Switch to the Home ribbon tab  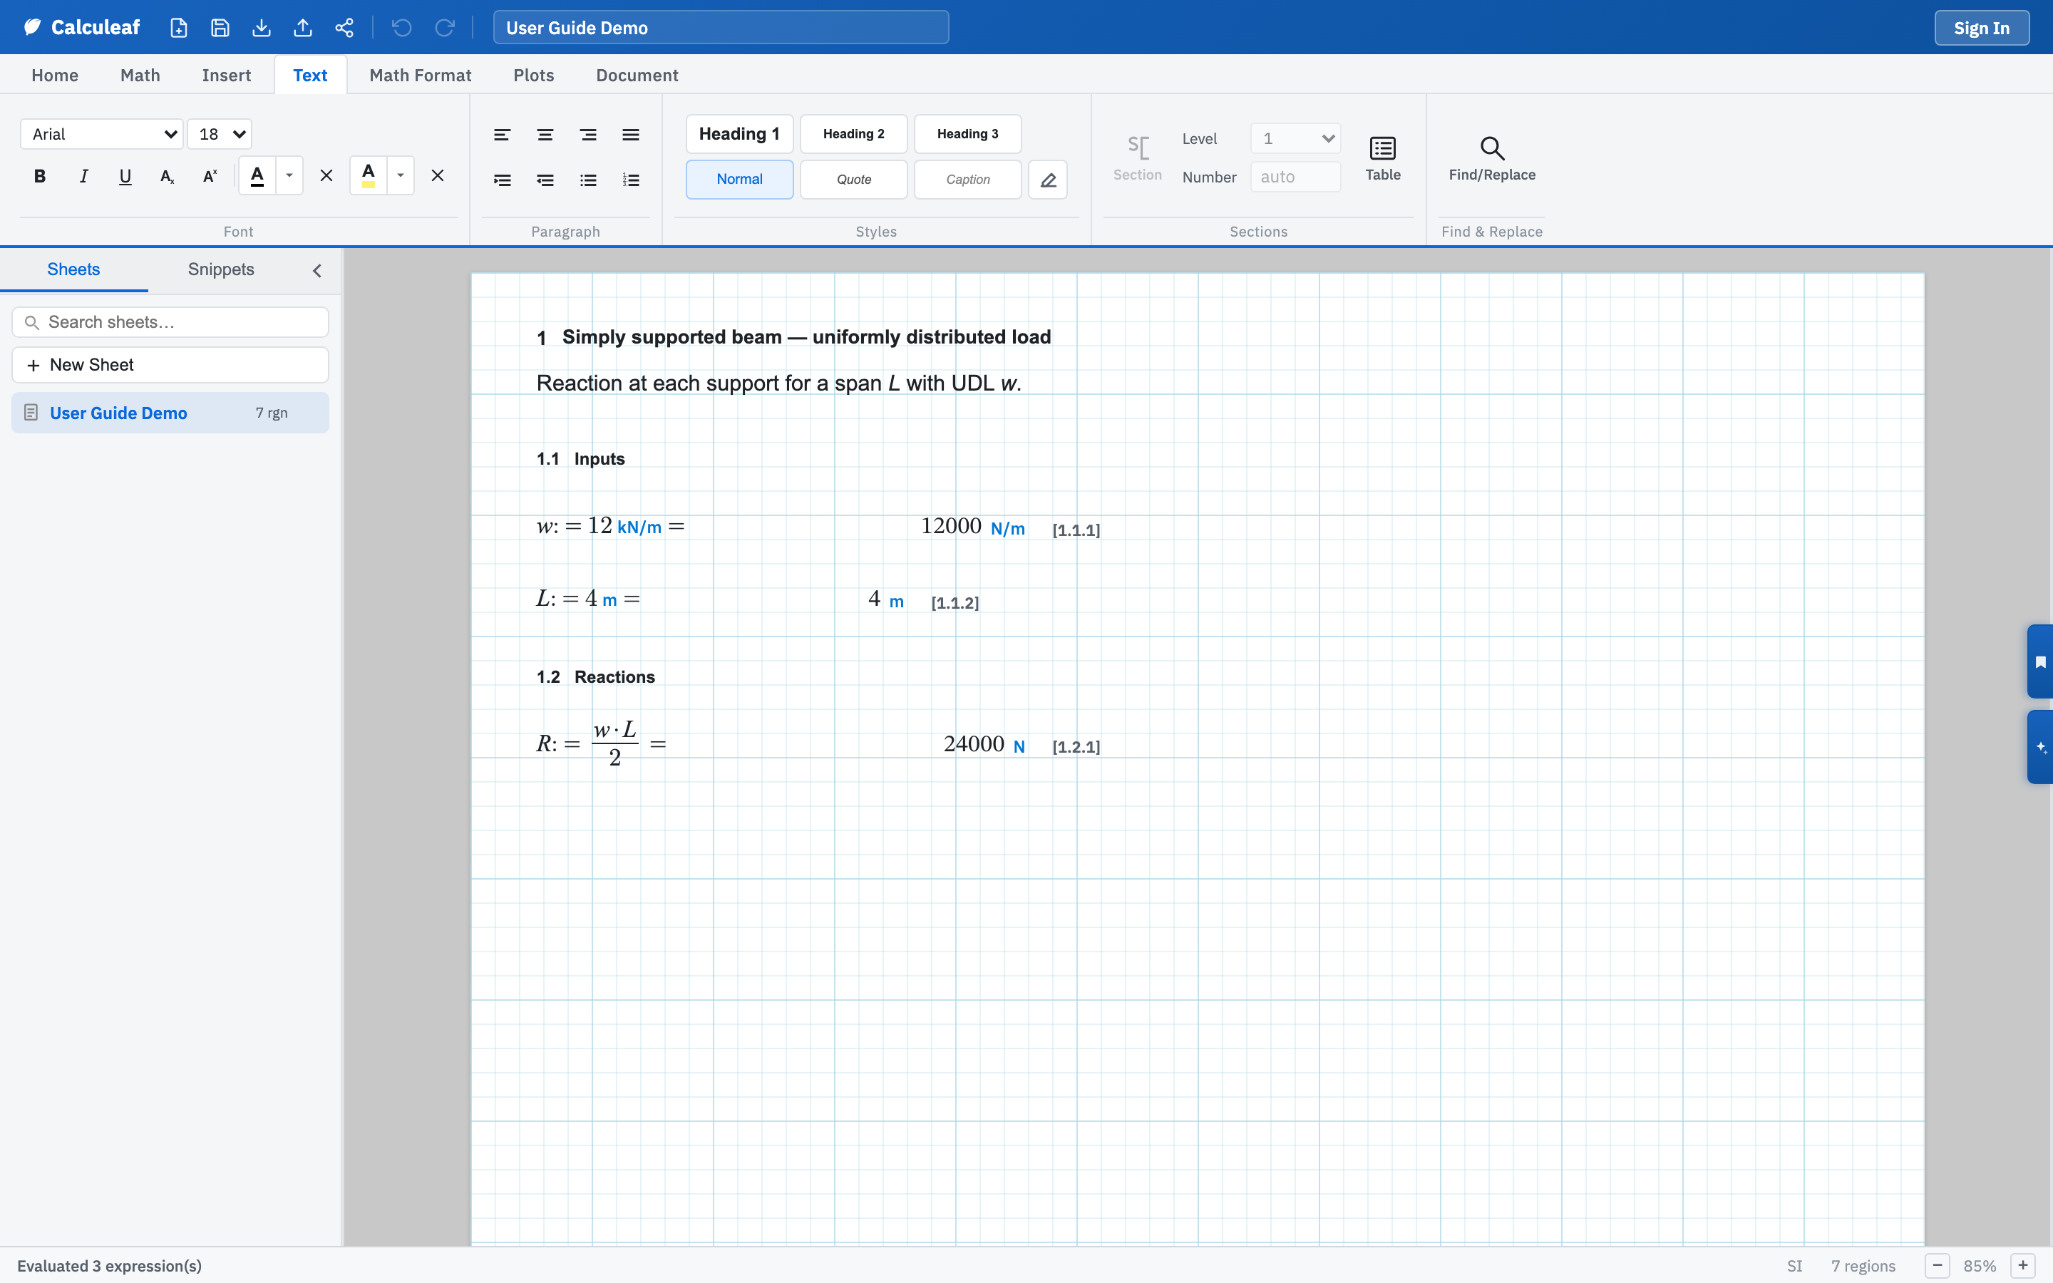click(55, 75)
